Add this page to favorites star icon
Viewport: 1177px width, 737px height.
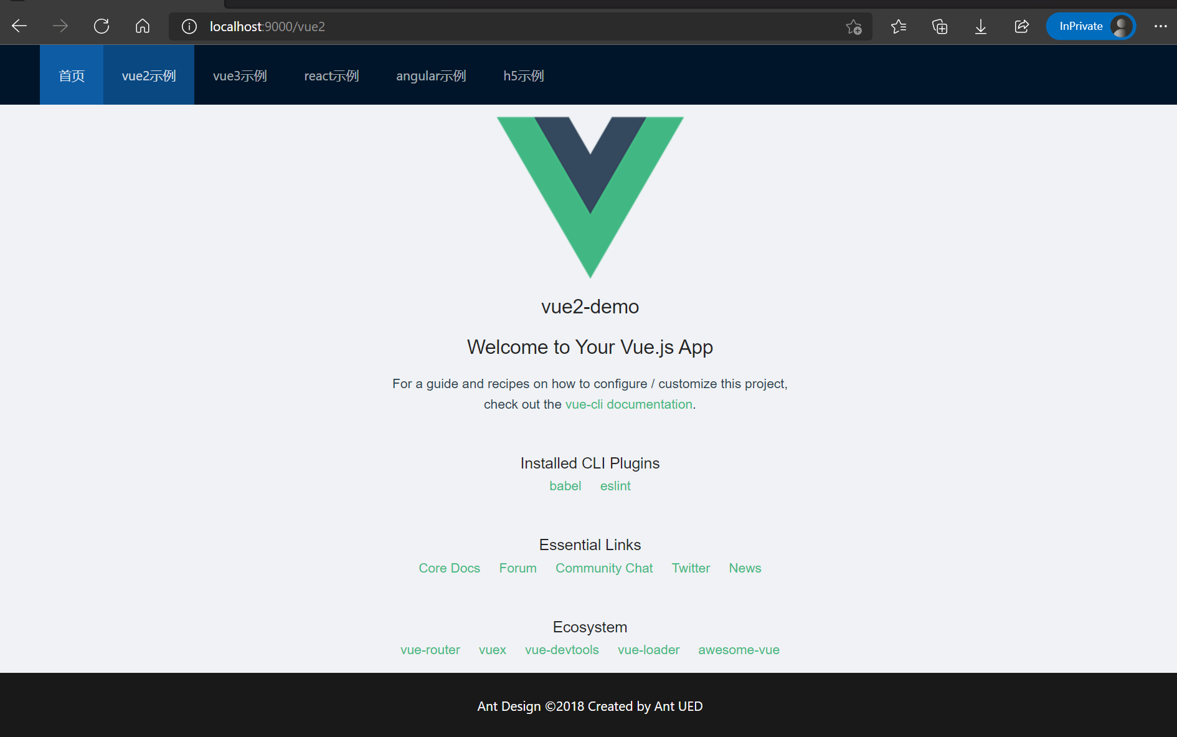(854, 27)
